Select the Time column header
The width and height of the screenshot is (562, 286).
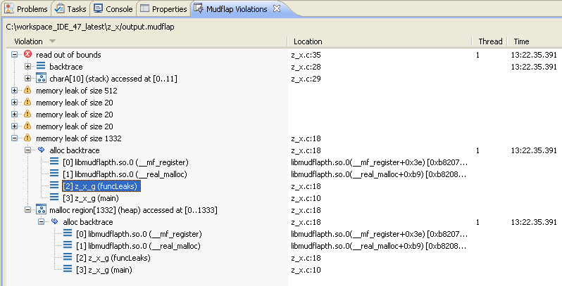[x=521, y=41]
